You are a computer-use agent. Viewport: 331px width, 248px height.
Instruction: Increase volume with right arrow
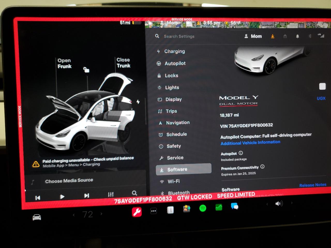tap(292, 203)
